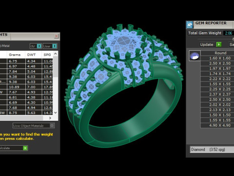234x176 pixels.
Task: Click the 6.81 grams cell
Action: pos(16,97)
